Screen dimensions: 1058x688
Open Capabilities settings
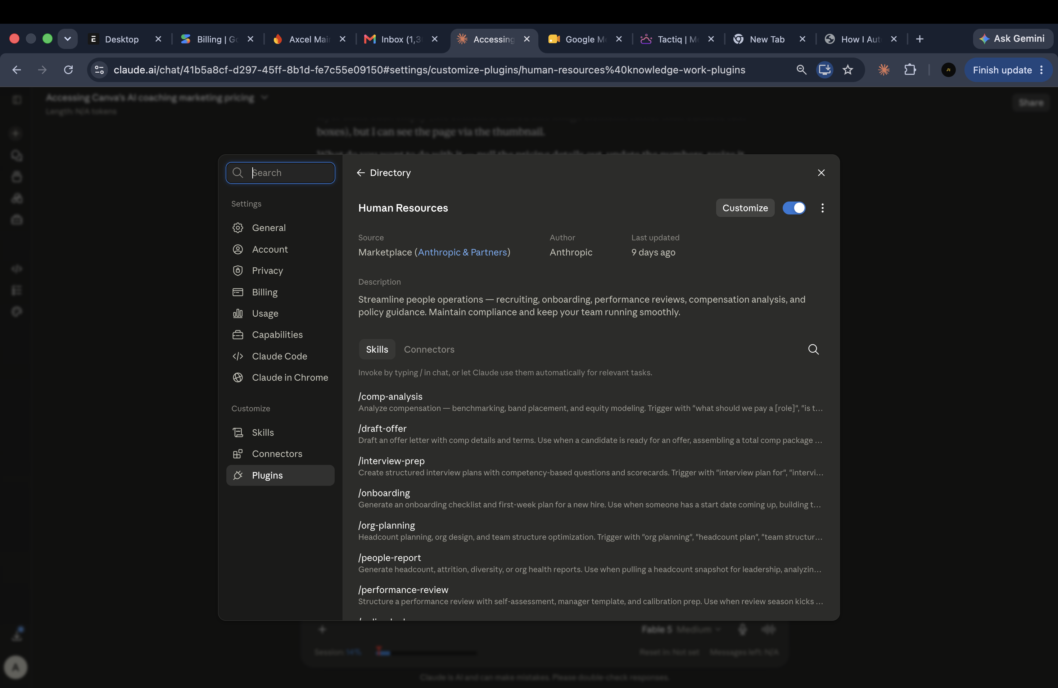tap(280, 335)
